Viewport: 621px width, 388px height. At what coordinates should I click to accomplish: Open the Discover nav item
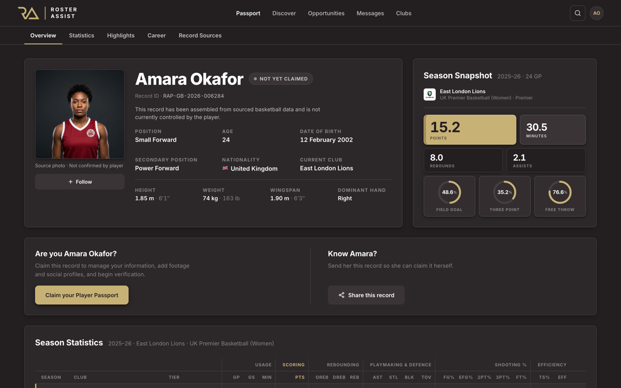coord(284,13)
